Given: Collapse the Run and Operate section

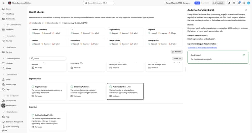Looking at the screenshot, I should [3, 96].
